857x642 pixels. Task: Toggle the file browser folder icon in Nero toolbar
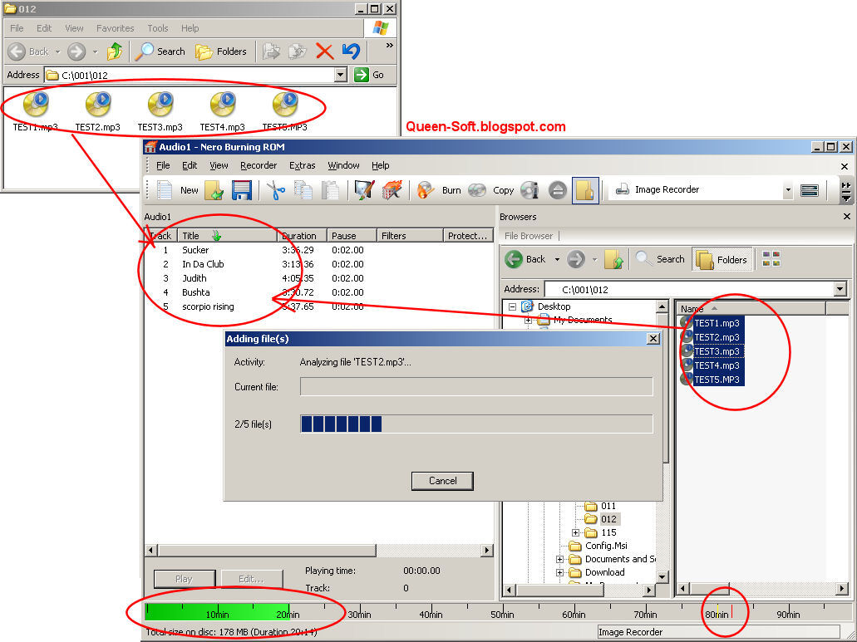(x=585, y=190)
